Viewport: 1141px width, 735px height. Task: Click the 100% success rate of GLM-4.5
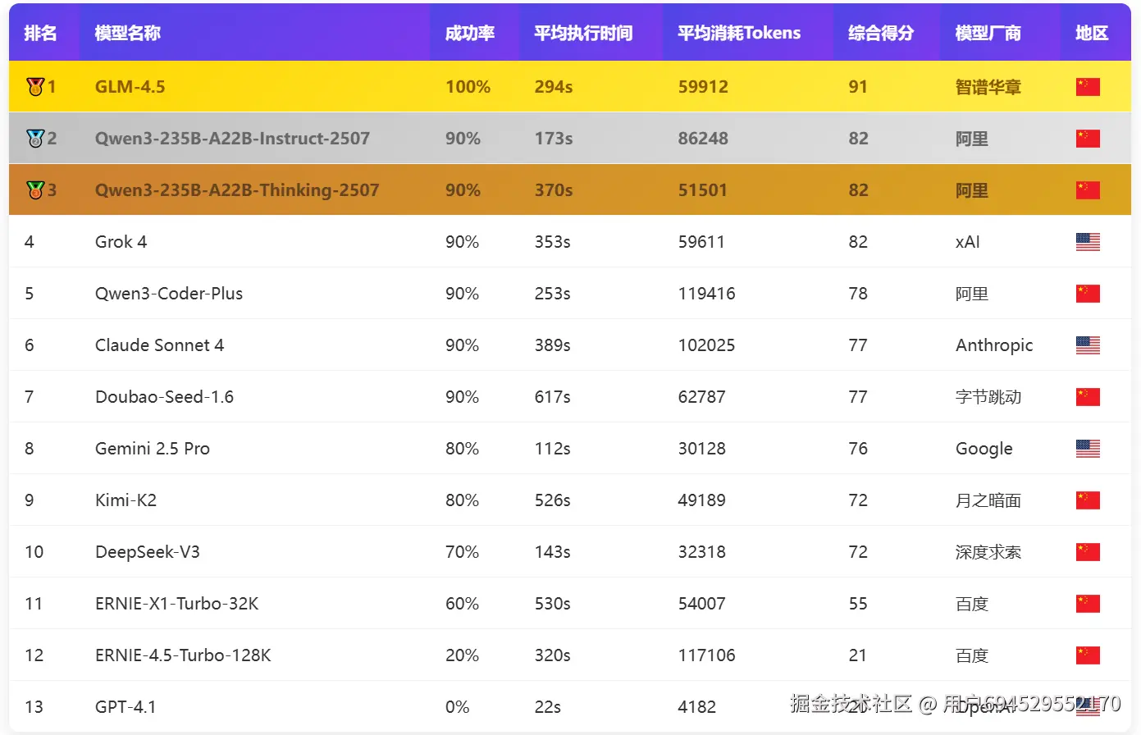tap(468, 87)
